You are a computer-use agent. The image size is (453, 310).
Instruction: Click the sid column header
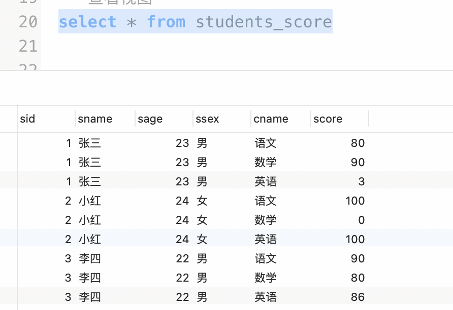28,119
